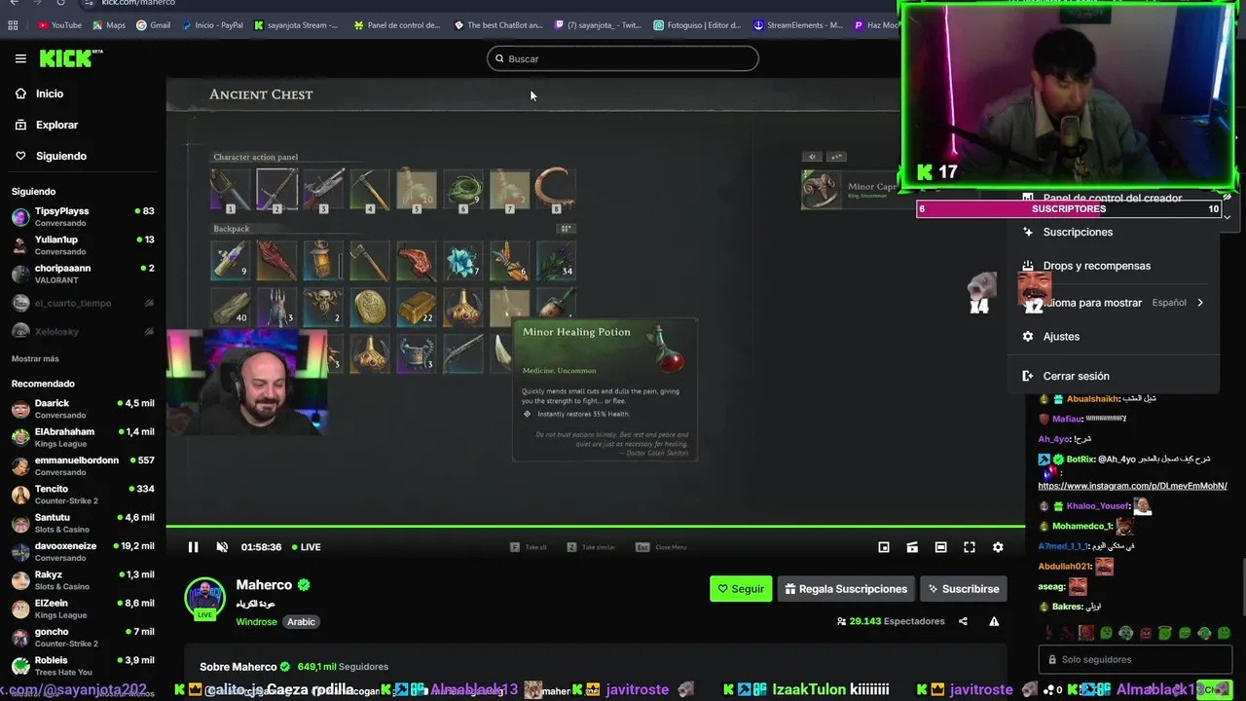Click username Mohamedco_1 in chat
Image resolution: width=1246 pixels, height=701 pixels.
point(1082,527)
